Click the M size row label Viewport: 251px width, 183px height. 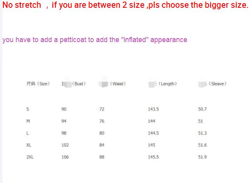28,121
